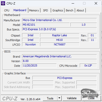Switch to the CPU tab
The image size is (102, 102).
(x=7, y=10)
